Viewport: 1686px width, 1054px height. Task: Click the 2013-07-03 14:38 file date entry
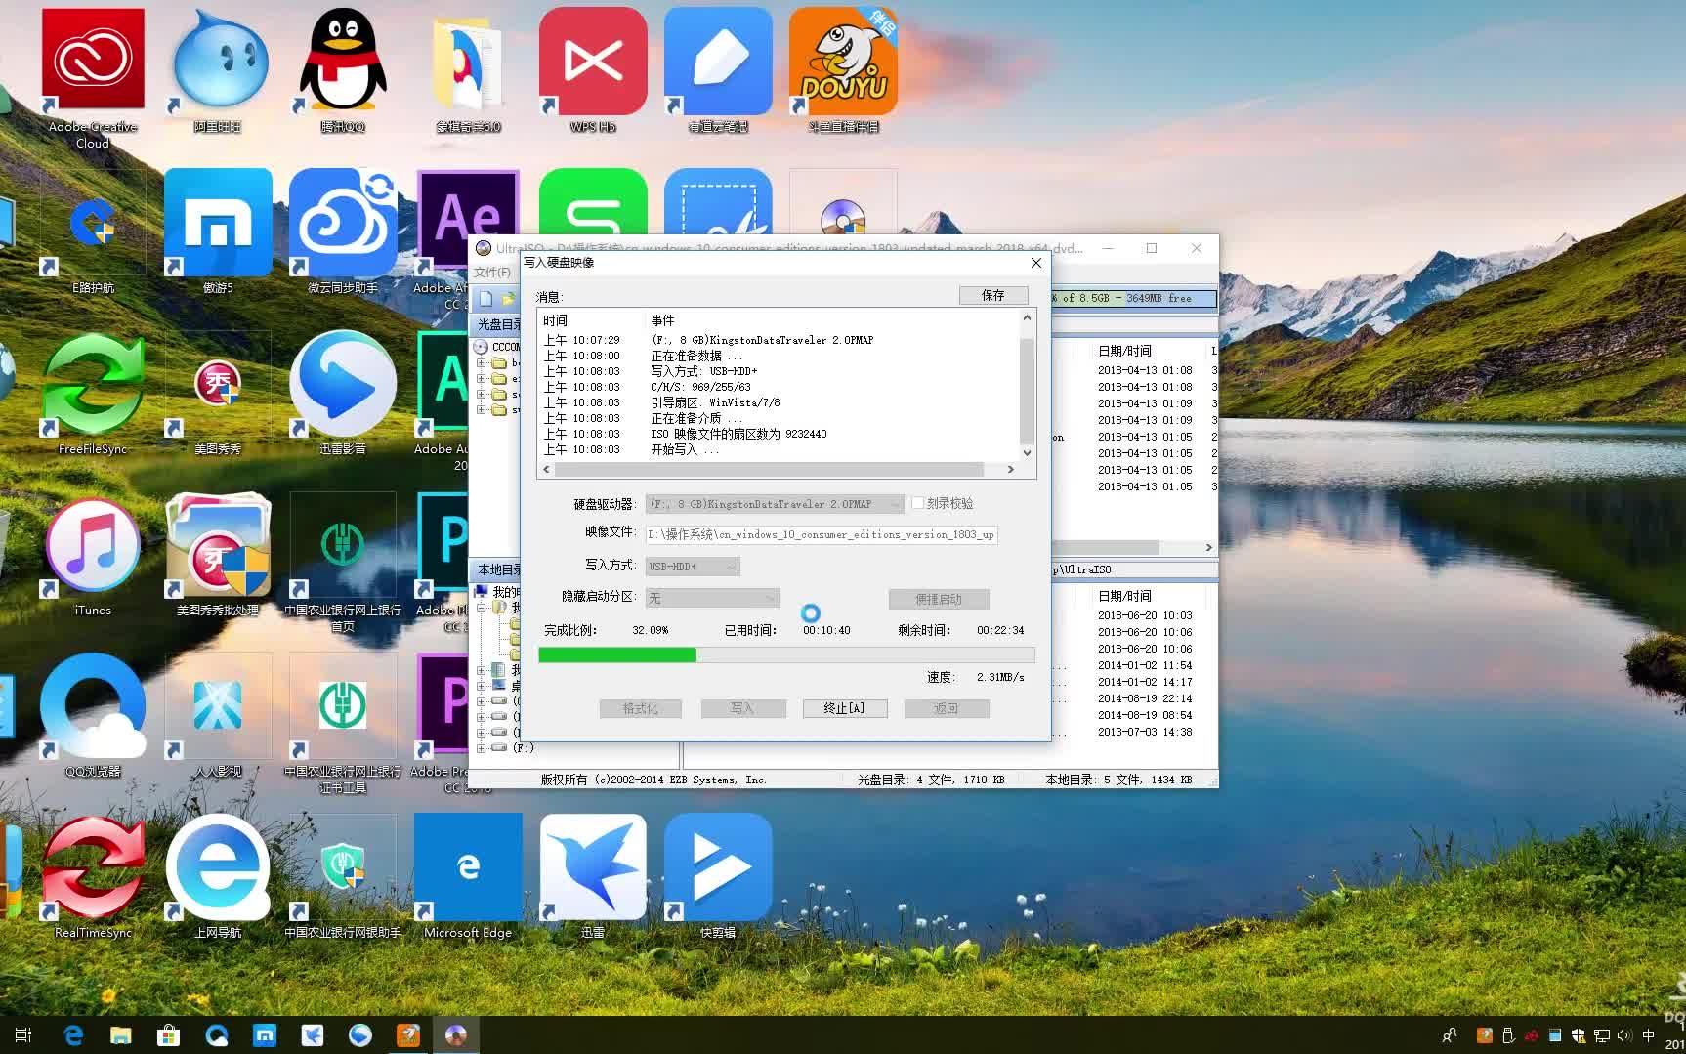click(x=1145, y=732)
